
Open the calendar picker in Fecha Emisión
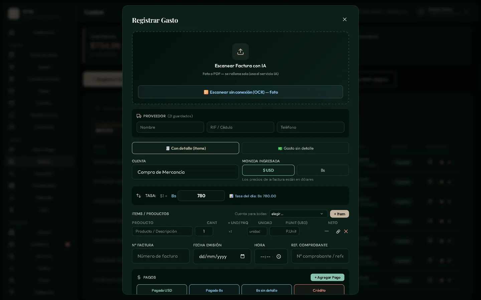(x=243, y=256)
